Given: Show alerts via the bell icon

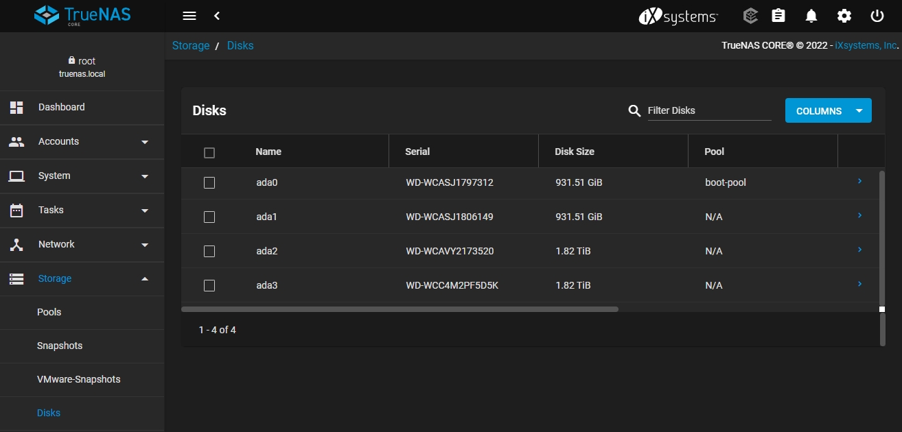Looking at the screenshot, I should pos(811,16).
